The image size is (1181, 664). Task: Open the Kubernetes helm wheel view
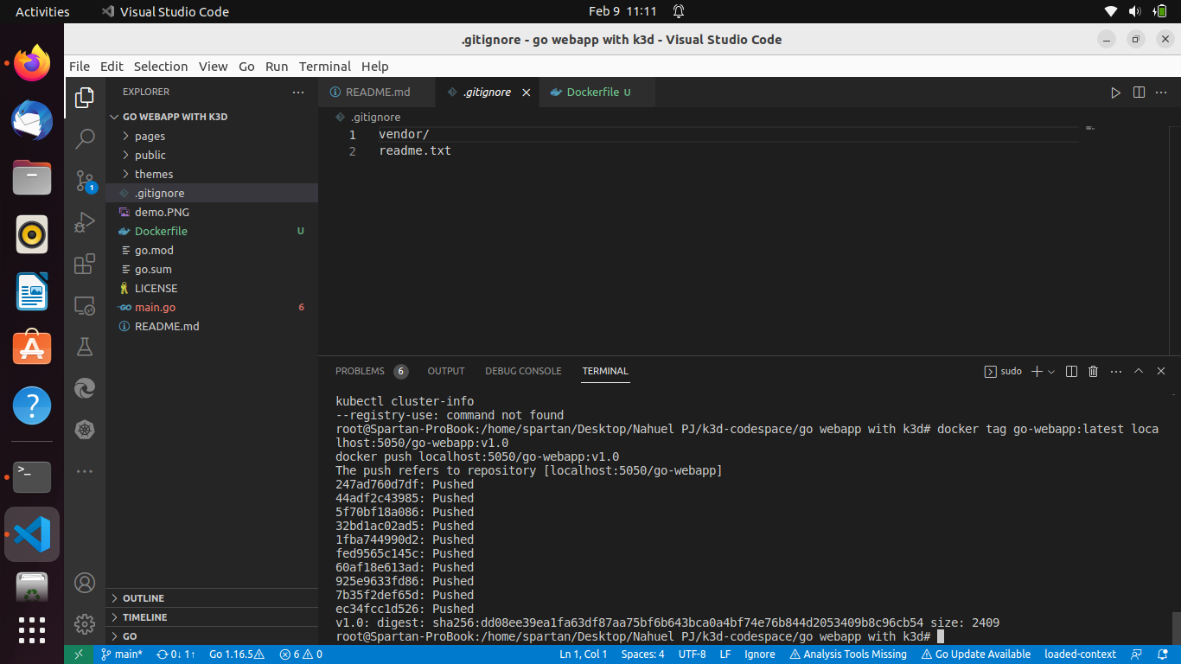click(x=85, y=430)
